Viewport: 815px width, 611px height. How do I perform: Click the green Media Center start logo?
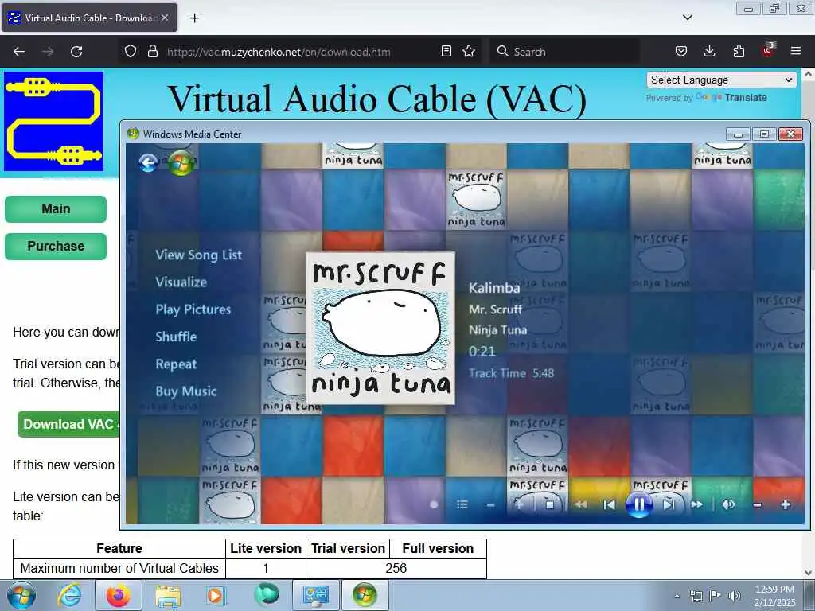pos(181,162)
